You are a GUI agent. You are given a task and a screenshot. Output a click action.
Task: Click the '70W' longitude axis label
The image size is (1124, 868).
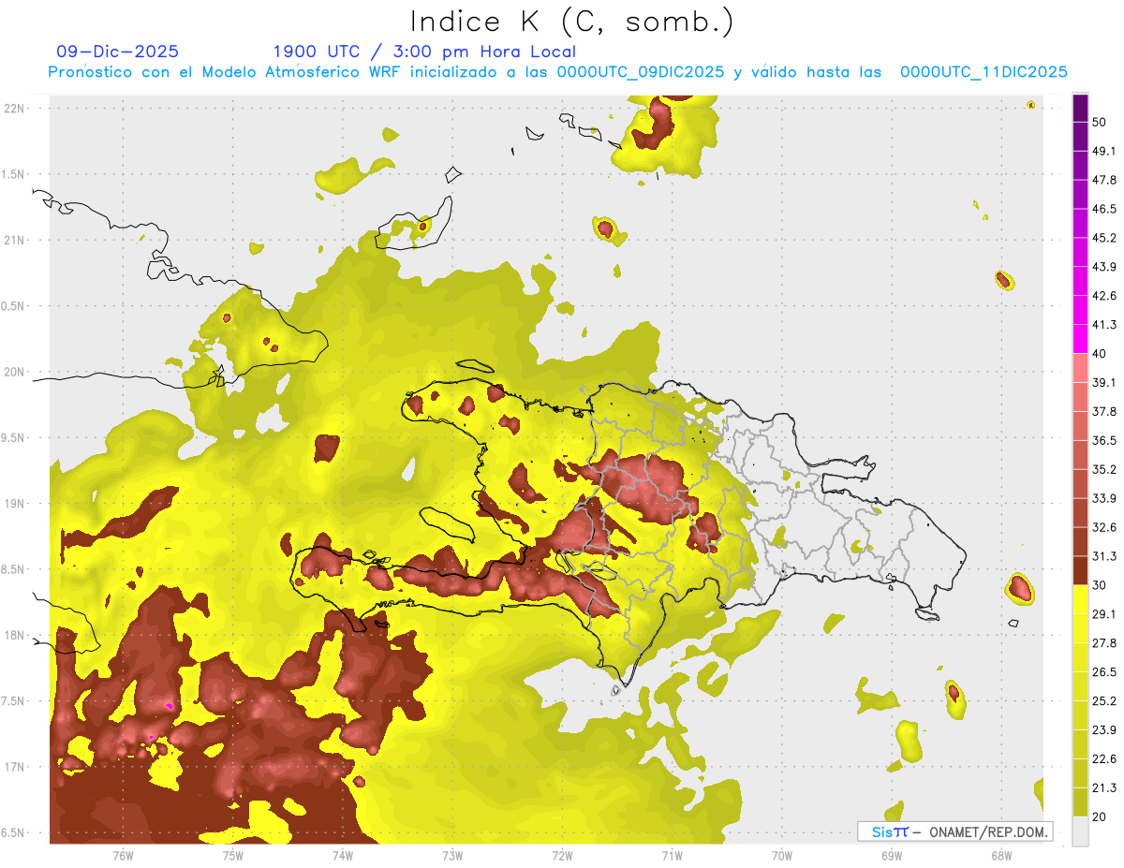pyautogui.click(x=782, y=856)
